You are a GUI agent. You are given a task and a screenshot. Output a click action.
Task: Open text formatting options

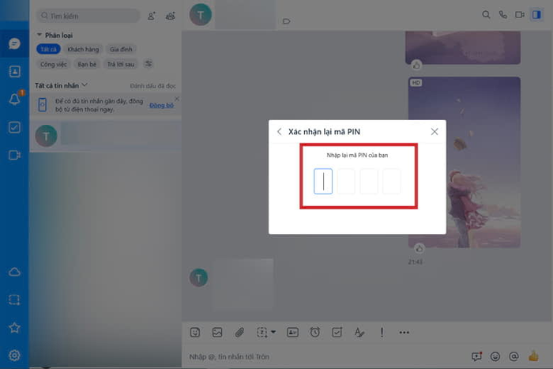coord(359,333)
